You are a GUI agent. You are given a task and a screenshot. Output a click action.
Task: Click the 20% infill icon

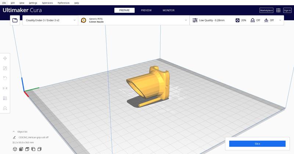point(237,20)
